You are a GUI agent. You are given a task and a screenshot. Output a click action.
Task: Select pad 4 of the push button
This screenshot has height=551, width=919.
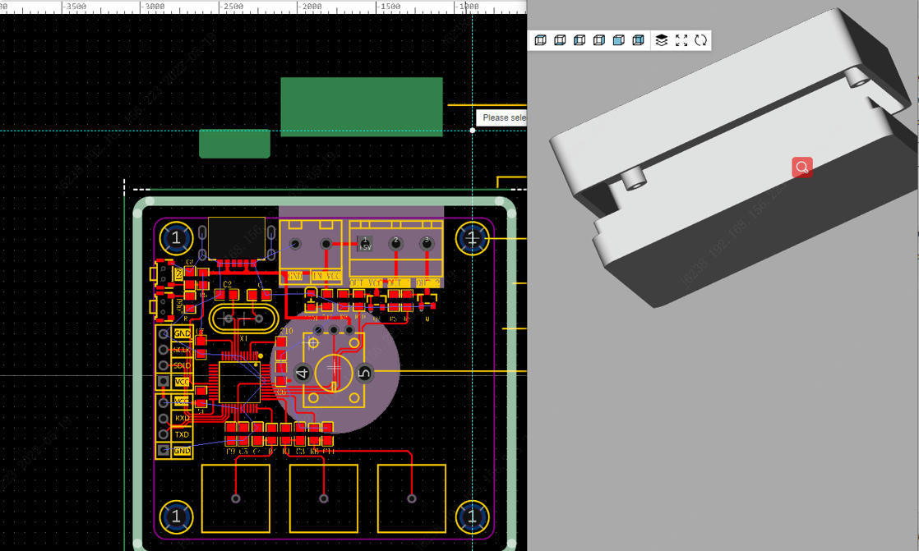pos(302,373)
